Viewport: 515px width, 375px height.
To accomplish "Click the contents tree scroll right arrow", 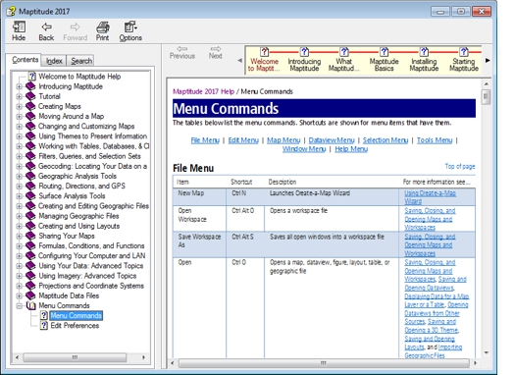I will click(x=143, y=357).
